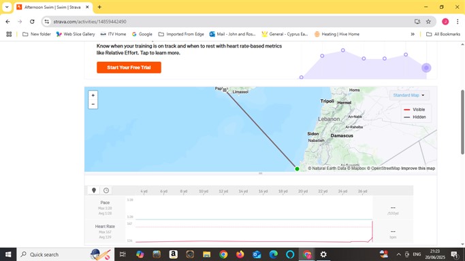Image resolution: width=465 pixels, height=261 pixels.
Task: Bookmark this page with the star
Action: click(428, 22)
